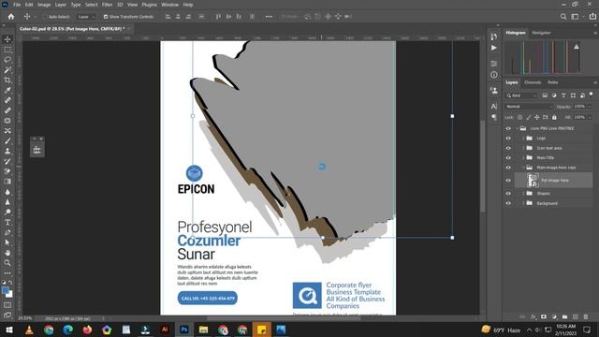Open the Paragraph panel icon
The height and width of the screenshot is (337, 599).
494,117
